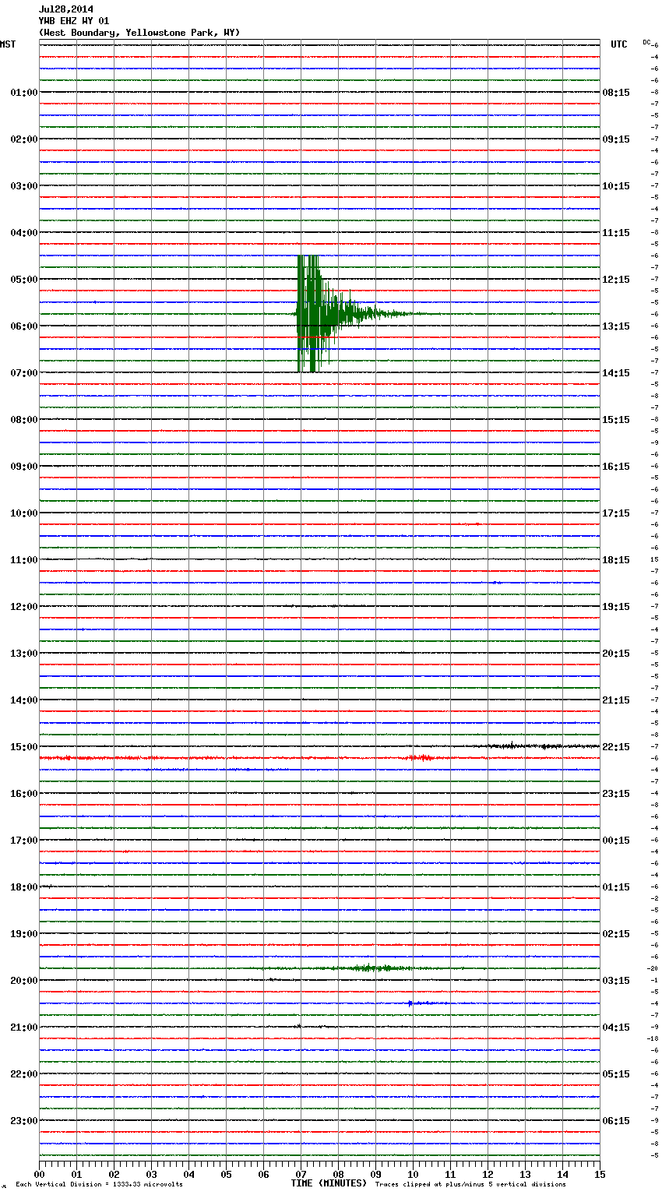Screen dimensions: 662x1195
Task: Click the 00:15 UTC time label
Action: pos(616,841)
